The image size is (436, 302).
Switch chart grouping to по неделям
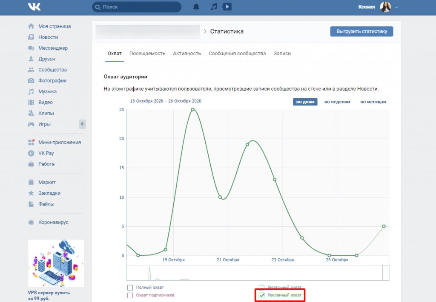click(x=337, y=102)
